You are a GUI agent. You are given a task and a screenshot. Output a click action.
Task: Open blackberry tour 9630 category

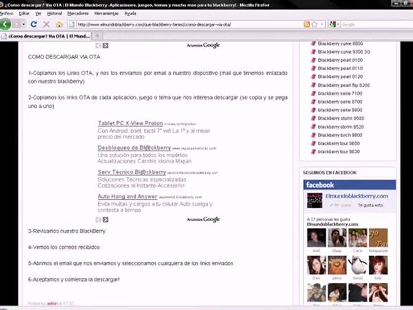click(x=339, y=152)
